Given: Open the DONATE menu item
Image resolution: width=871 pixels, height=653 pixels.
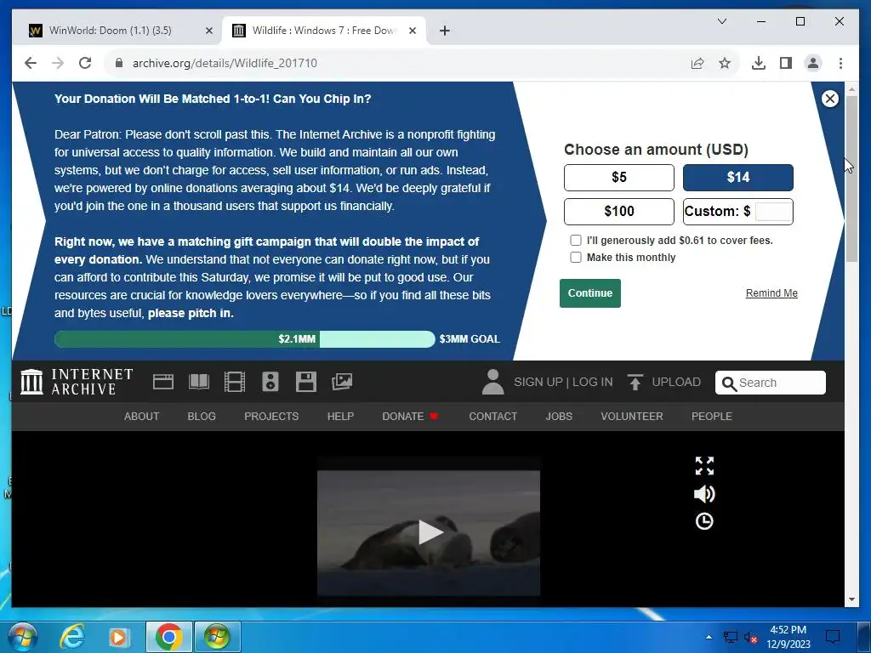Looking at the screenshot, I should click(x=411, y=417).
